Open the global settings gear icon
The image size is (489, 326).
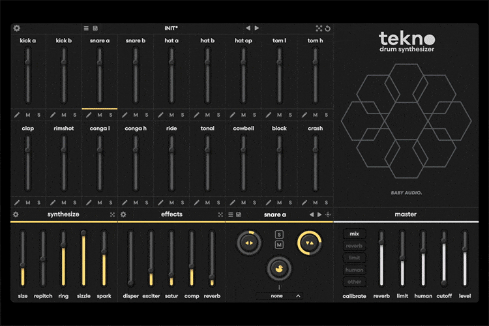(17, 29)
